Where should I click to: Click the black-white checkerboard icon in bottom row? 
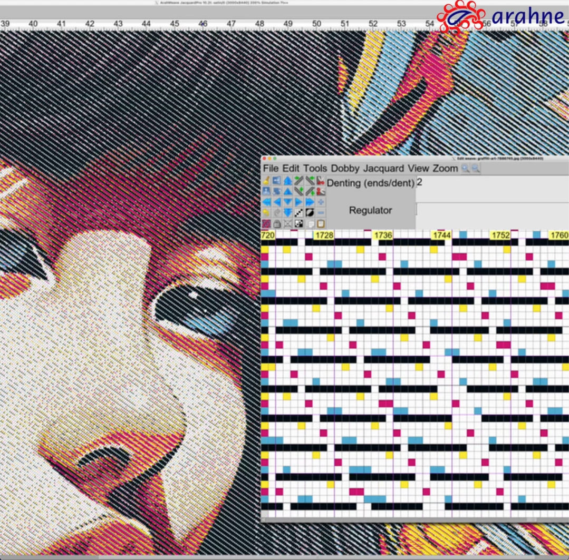pyautogui.click(x=298, y=224)
